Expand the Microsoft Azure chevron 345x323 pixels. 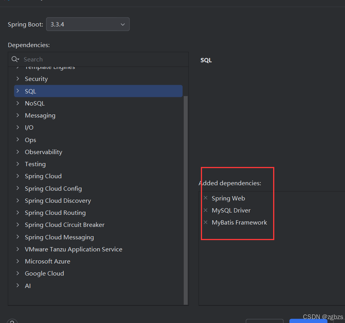[18, 261]
